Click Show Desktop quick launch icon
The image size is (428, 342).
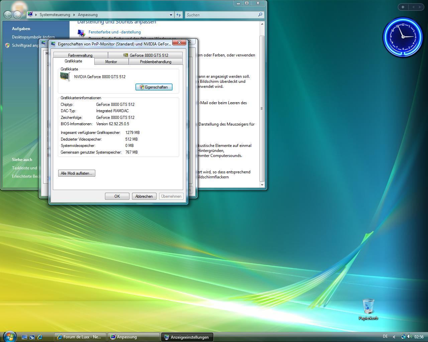tap(24, 337)
